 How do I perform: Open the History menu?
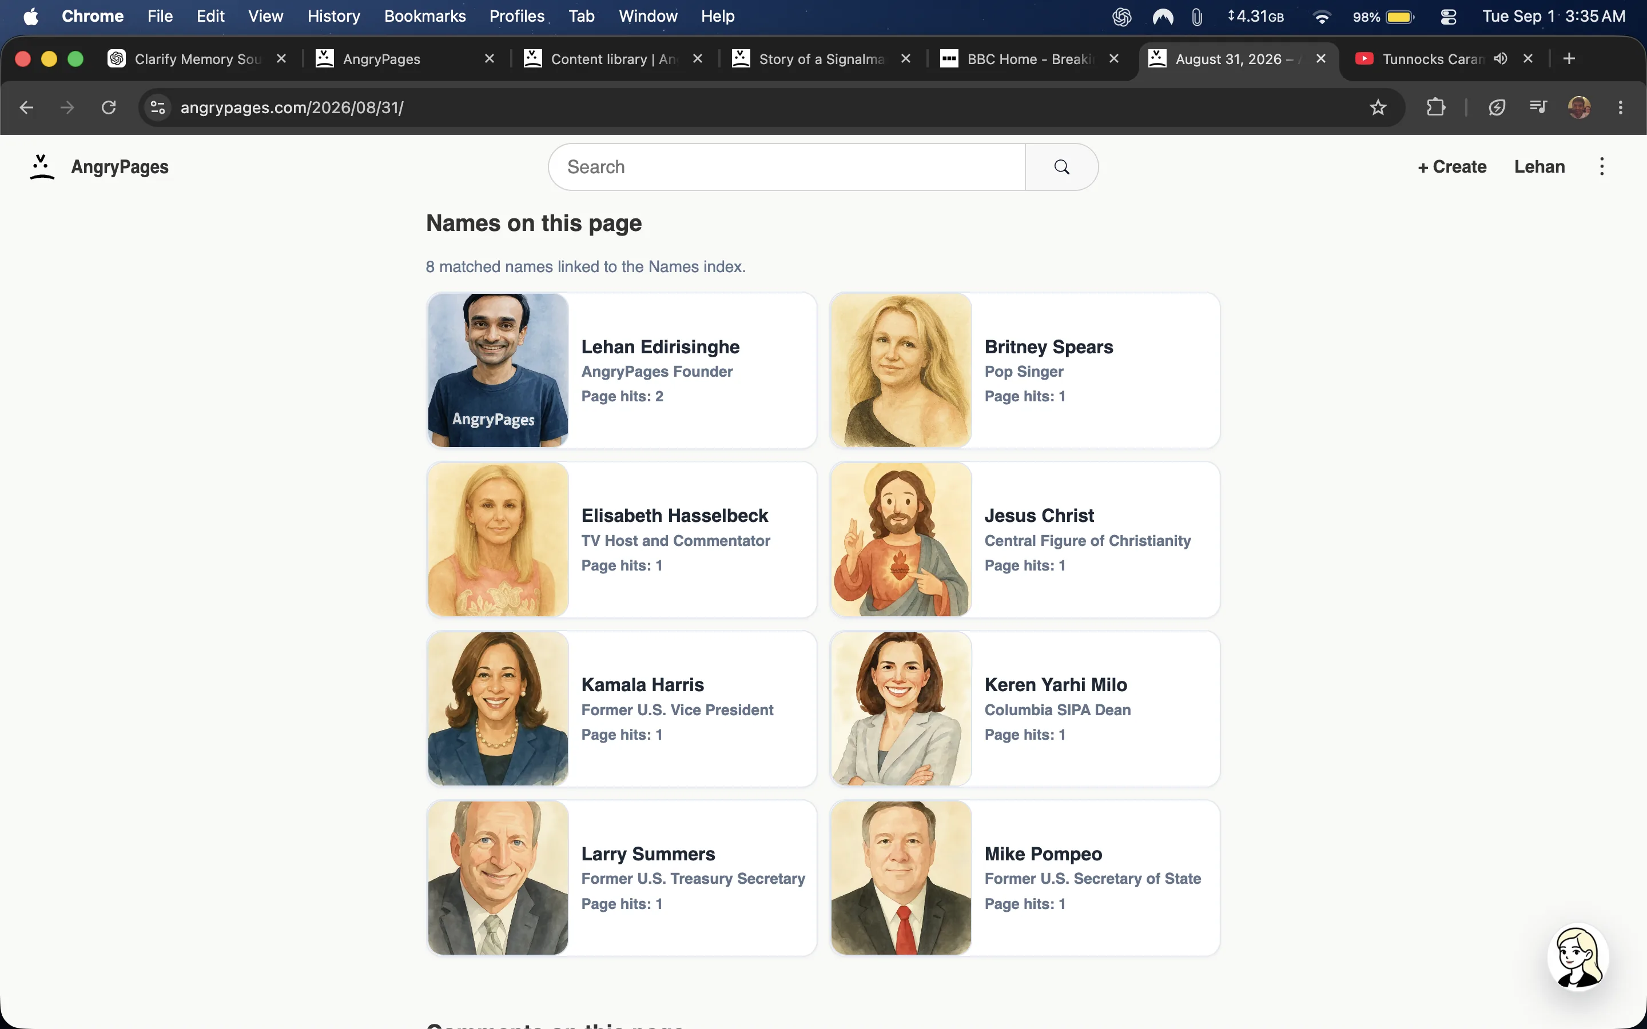coord(333,17)
